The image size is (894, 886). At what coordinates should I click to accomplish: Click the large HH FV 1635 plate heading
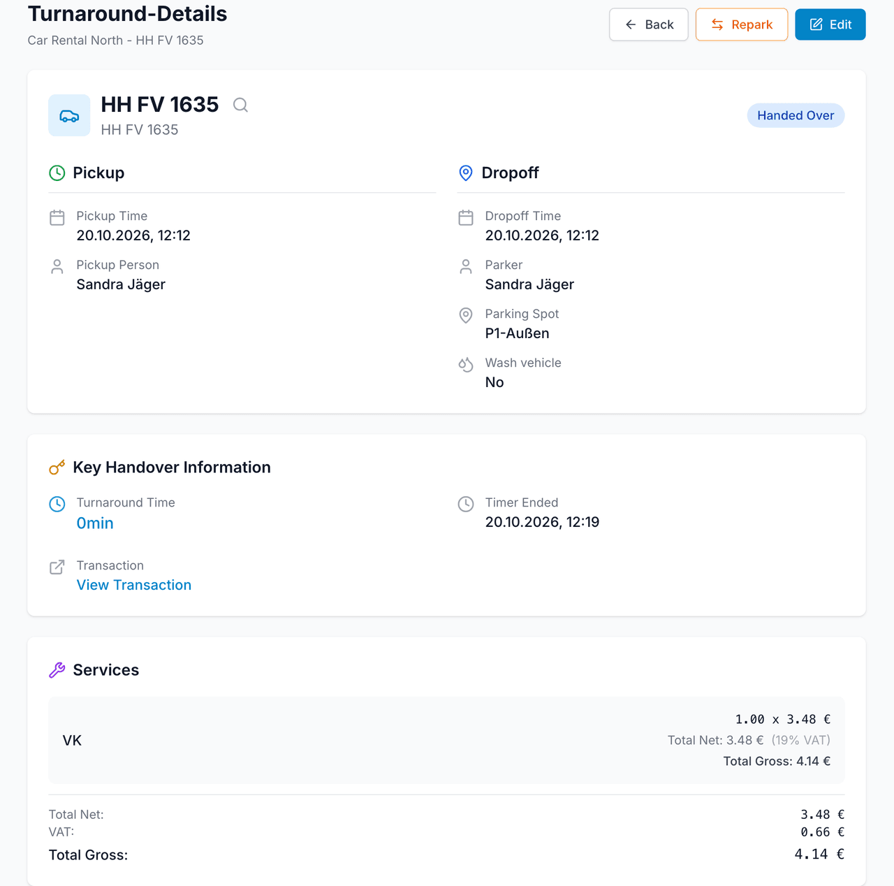[160, 105]
